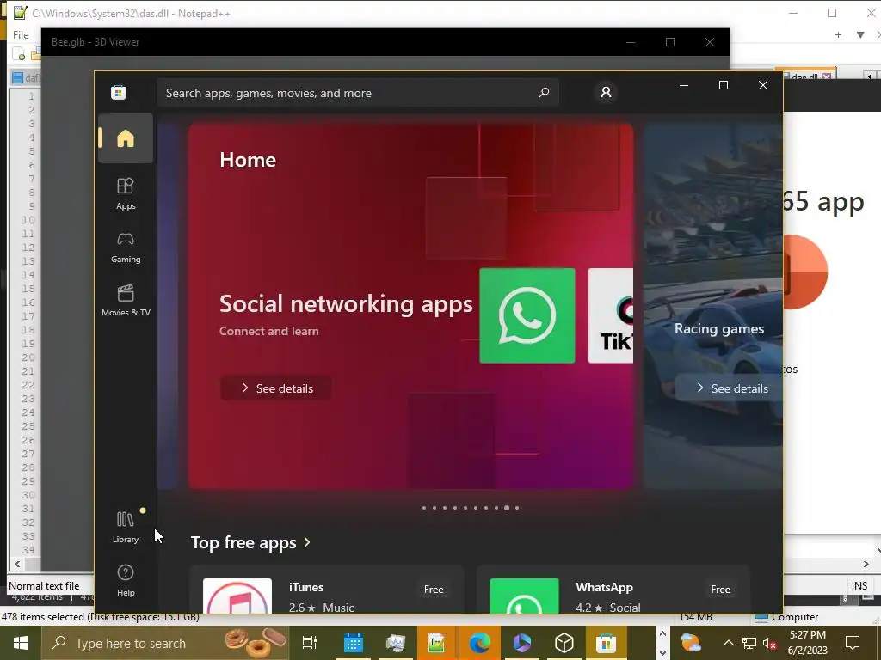Click the plus icon in Notepad++ top right

[x=838, y=34]
